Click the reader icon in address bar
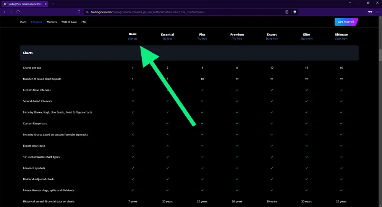This screenshot has height=207, width=382. [287, 12]
